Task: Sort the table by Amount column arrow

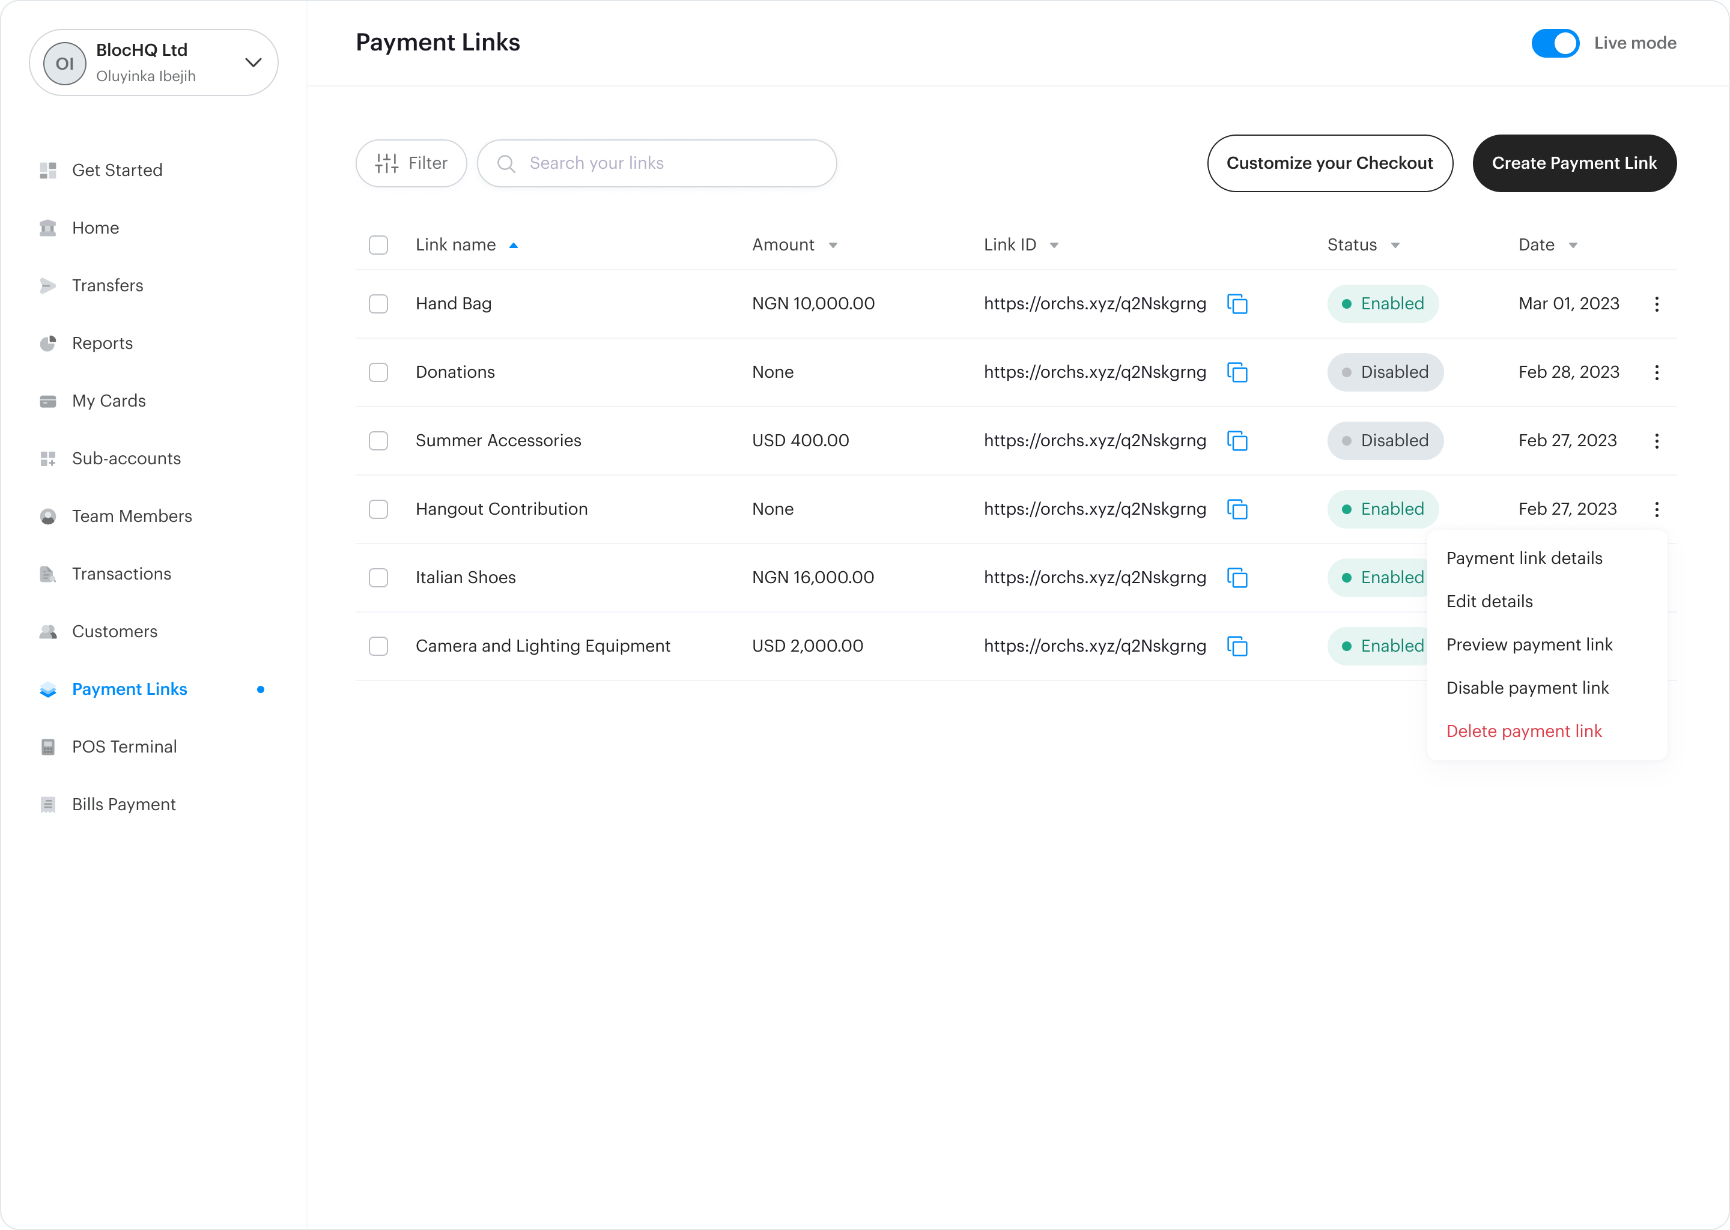Action: click(833, 246)
